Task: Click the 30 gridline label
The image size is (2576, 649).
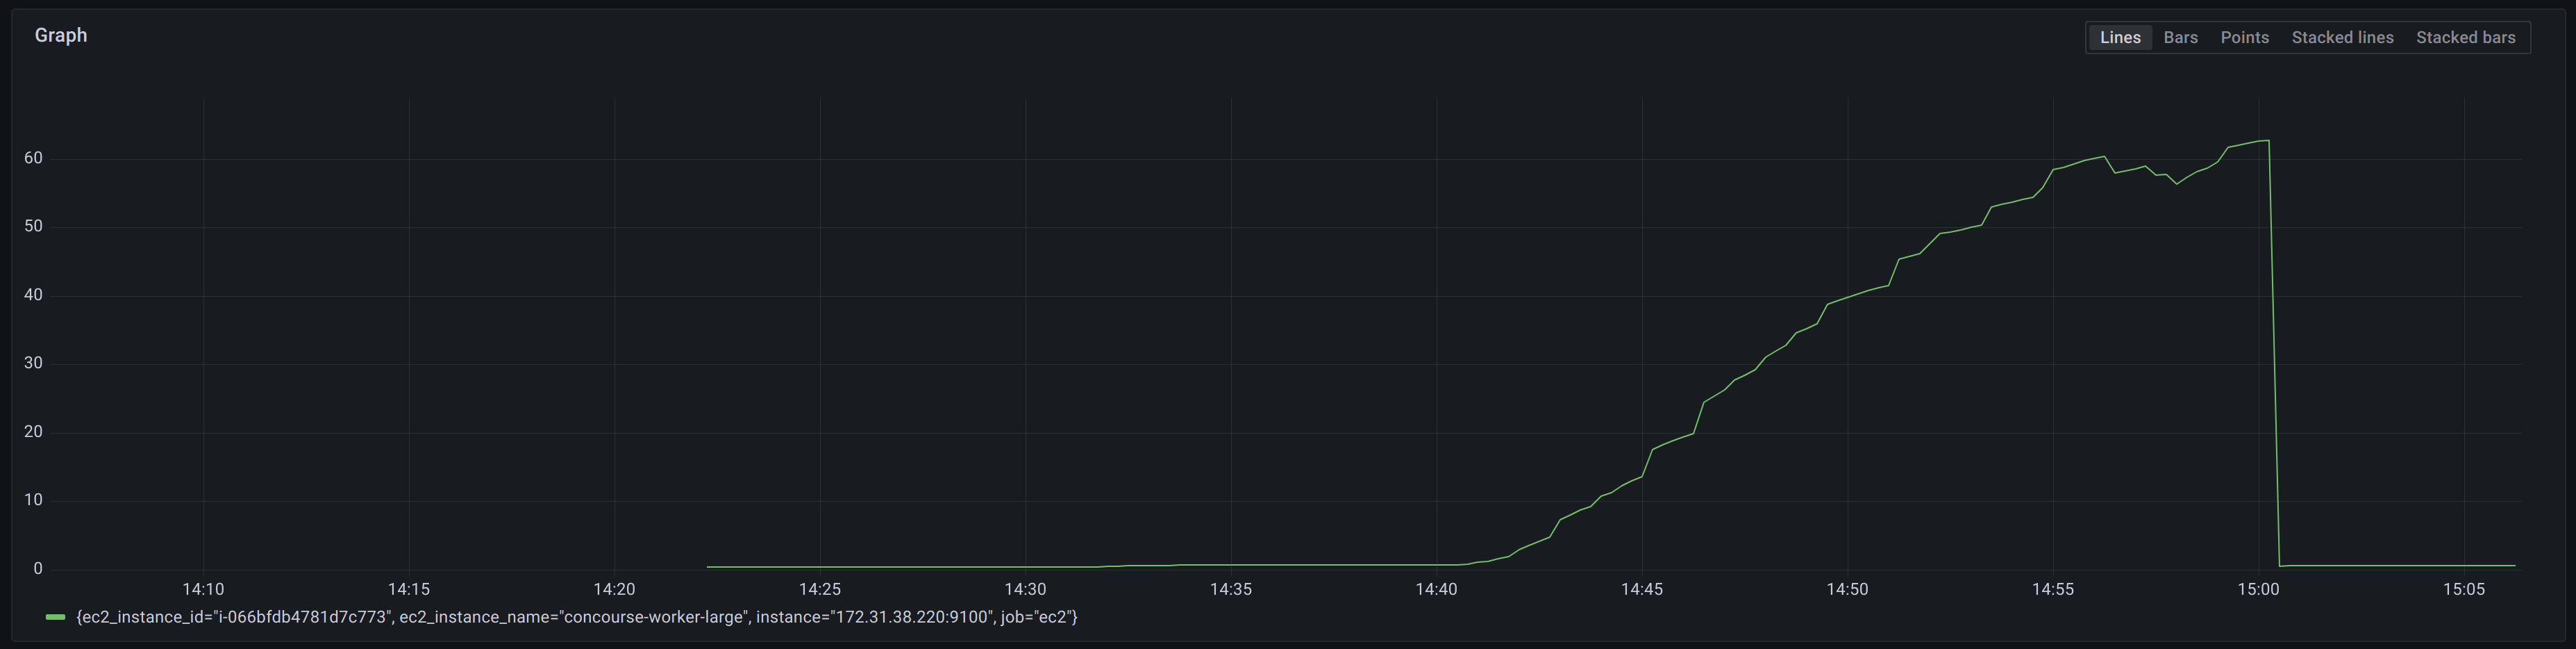Action: [33, 362]
